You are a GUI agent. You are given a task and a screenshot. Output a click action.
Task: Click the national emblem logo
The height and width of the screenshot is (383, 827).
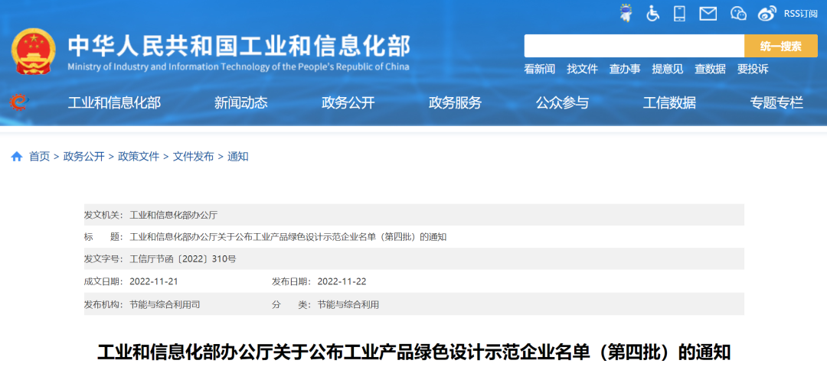click(34, 52)
